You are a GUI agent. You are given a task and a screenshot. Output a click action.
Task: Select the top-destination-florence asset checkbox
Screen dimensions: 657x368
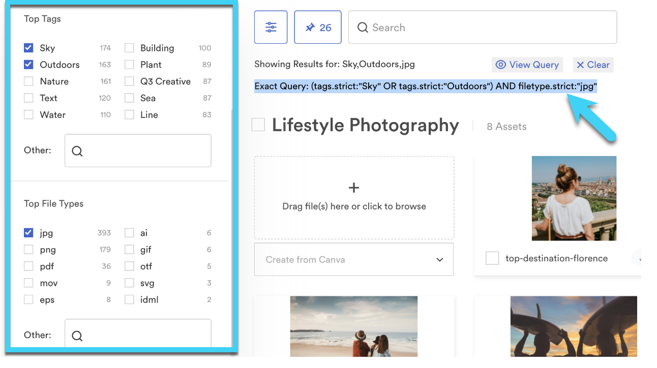click(492, 258)
